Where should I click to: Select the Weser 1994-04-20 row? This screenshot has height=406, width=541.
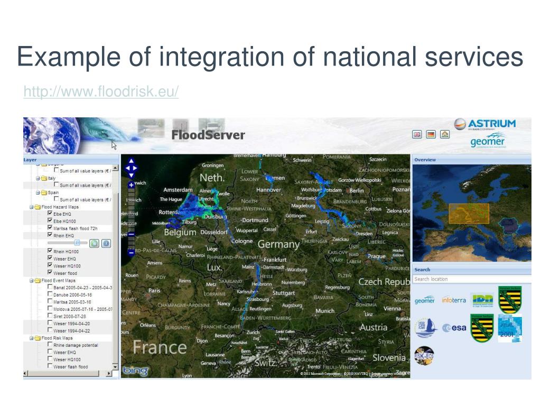click(68, 324)
